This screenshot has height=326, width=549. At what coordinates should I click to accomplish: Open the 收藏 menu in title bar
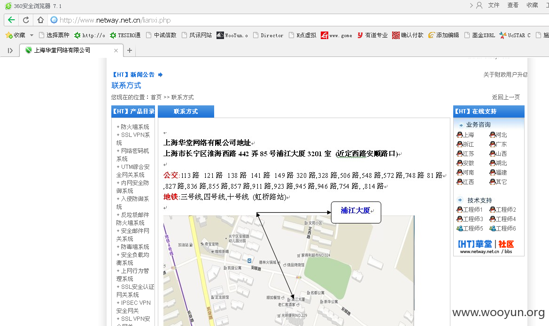(532, 5)
